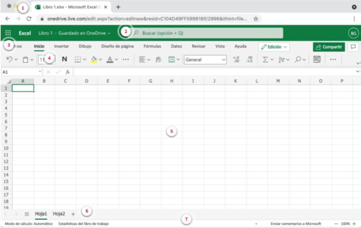Open the all sheets list icon
The image size is (361, 228).
[27, 214]
